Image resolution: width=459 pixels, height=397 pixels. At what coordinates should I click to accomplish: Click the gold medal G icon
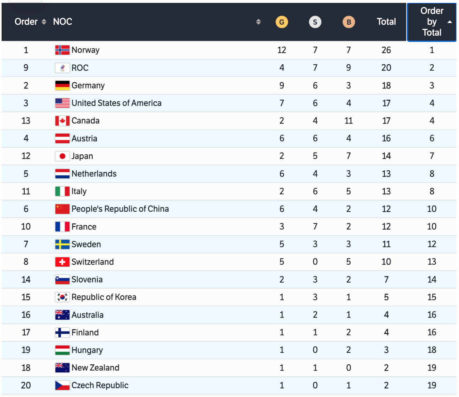click(x=282, y=22)
